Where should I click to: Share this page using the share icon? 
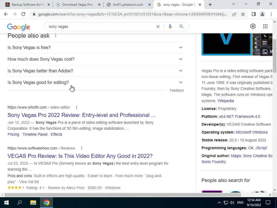coord(234,14)
